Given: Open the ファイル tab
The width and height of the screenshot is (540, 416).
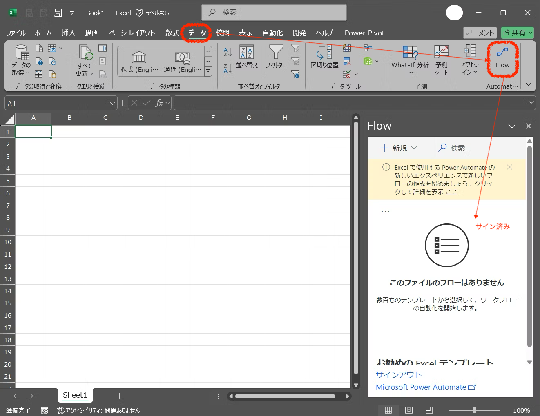Looking at the screenshot, I should point(16,33).
